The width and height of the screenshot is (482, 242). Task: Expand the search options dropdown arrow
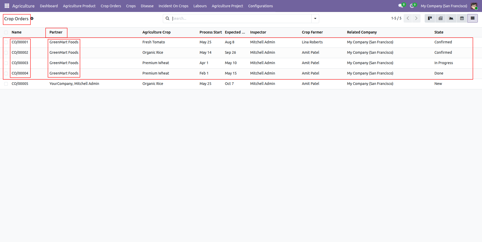click(315, 18)
